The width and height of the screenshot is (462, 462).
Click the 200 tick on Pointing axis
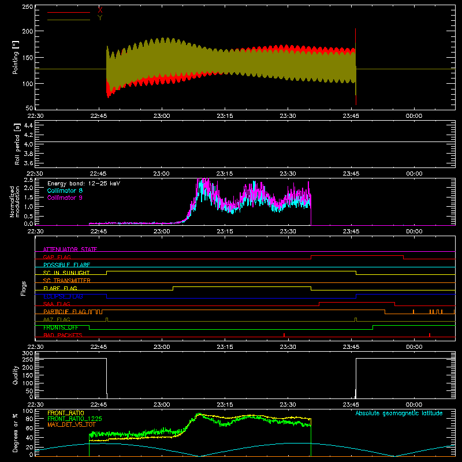coord(28,31)
